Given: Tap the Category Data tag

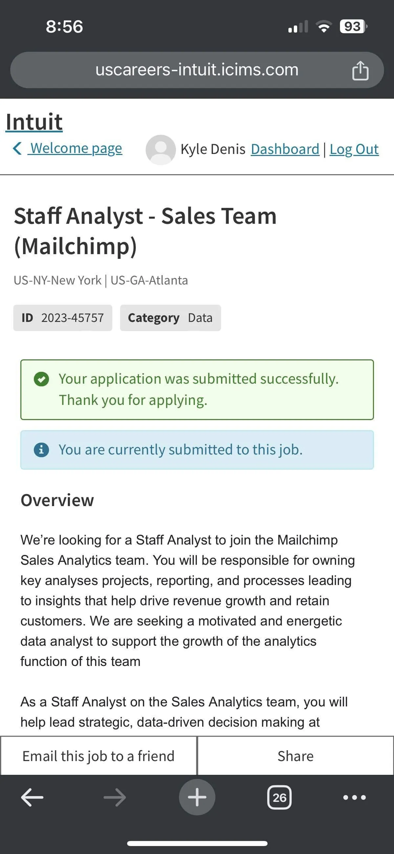Looking at the screenshot, I should point(170,318).
